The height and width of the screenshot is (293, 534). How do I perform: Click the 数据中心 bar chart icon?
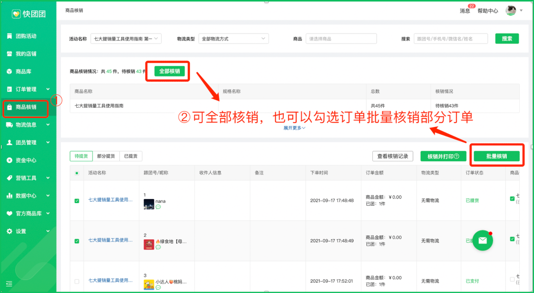click(9, 196)
